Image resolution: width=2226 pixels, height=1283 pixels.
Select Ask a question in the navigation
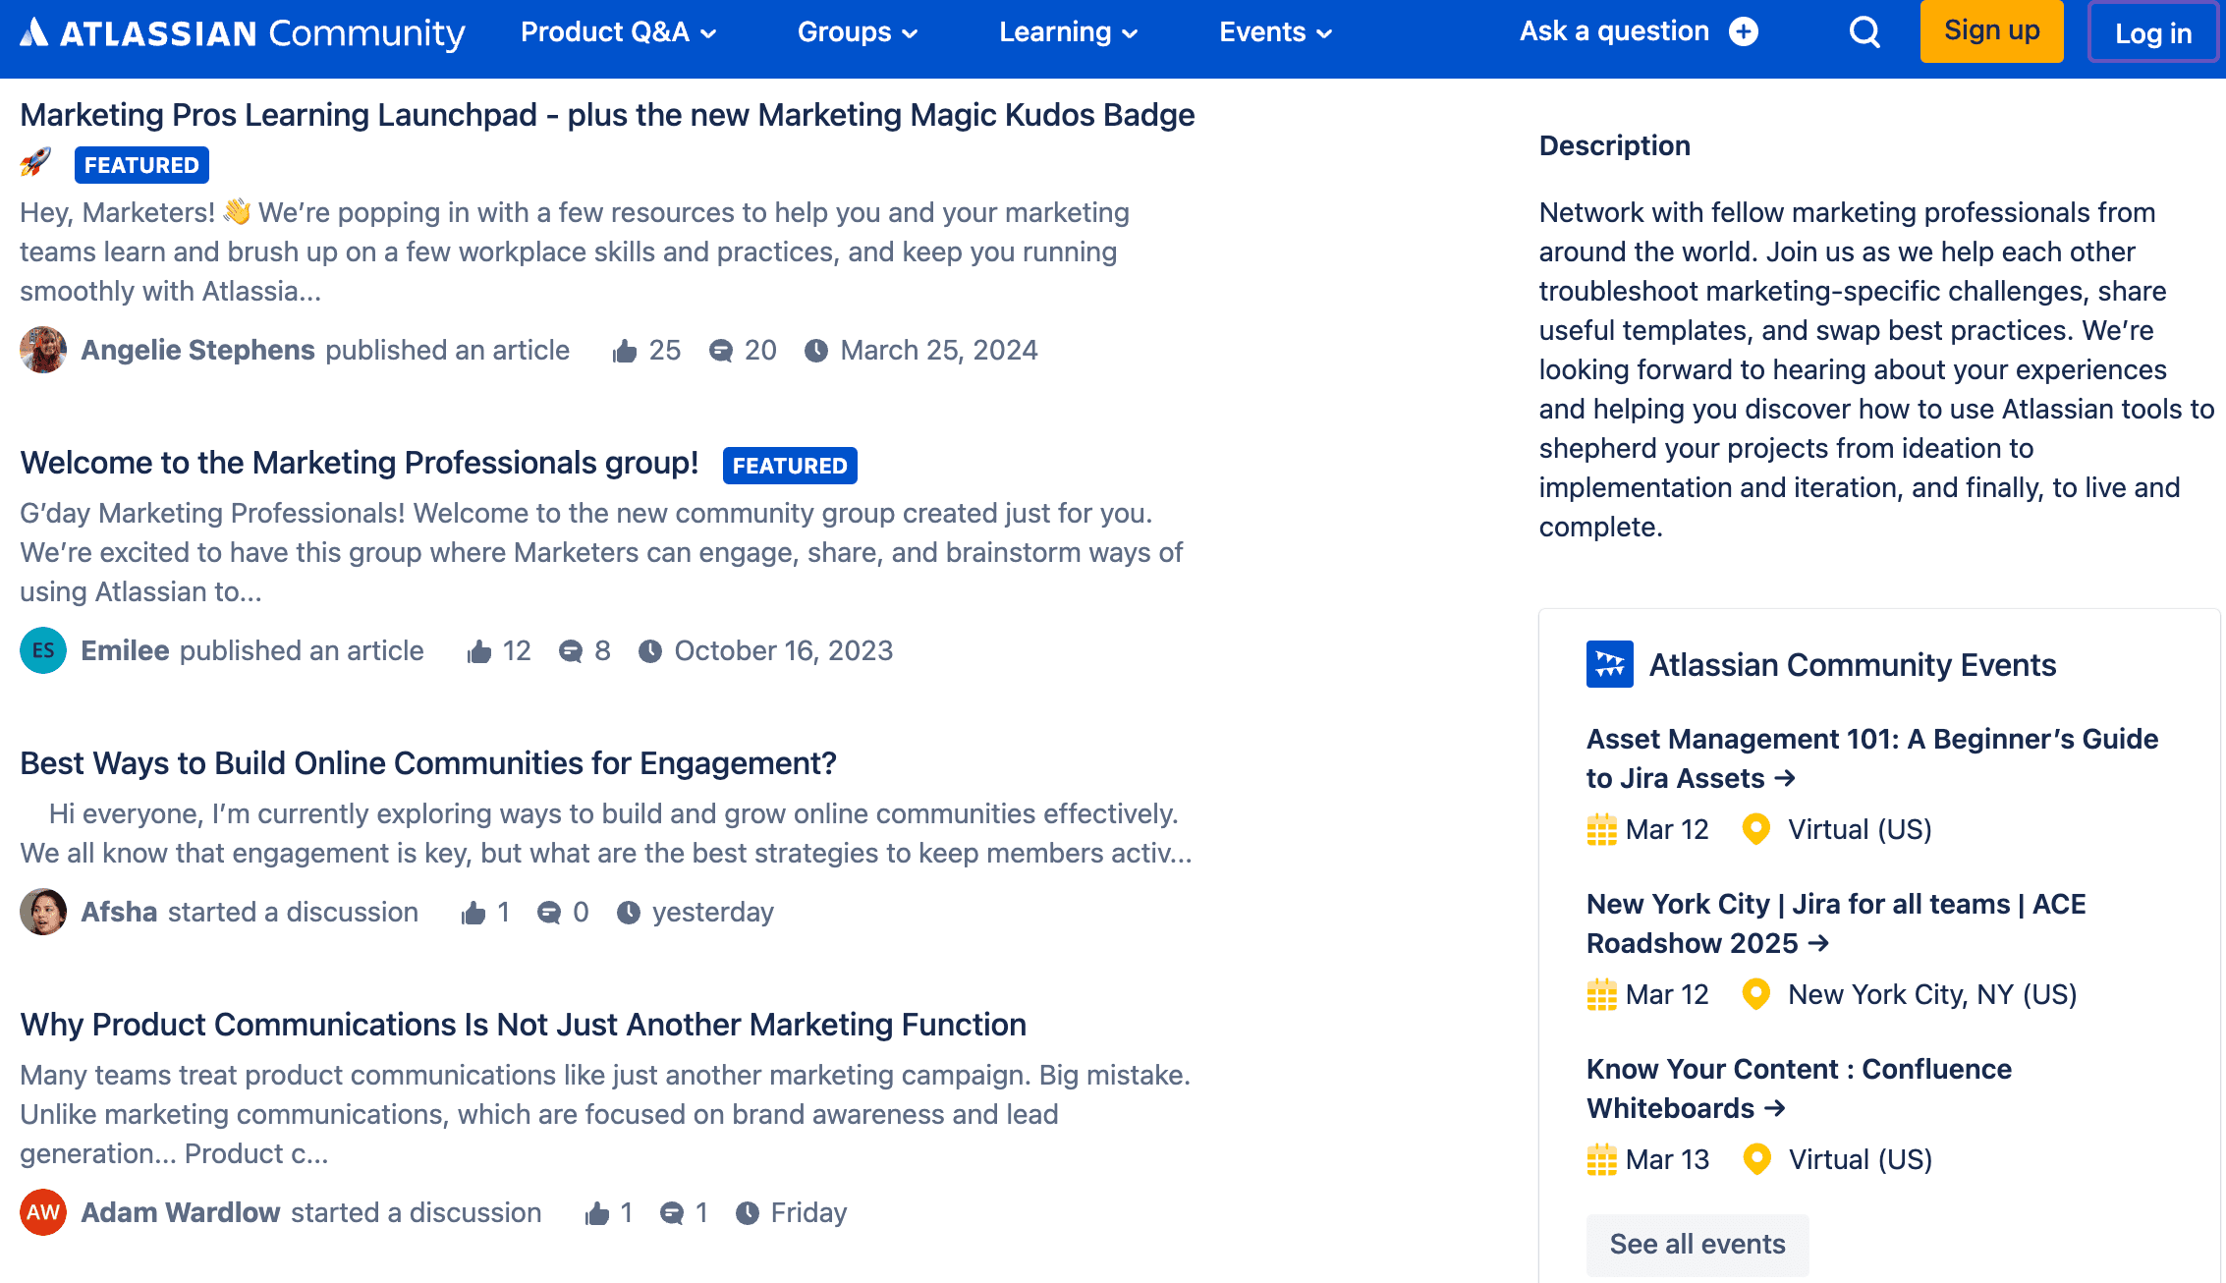tap(1613, 30)
